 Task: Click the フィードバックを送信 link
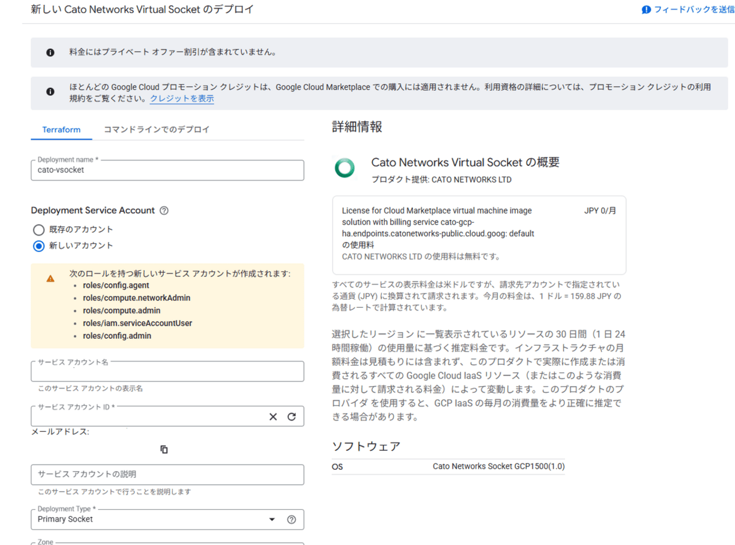click(688, 10)
